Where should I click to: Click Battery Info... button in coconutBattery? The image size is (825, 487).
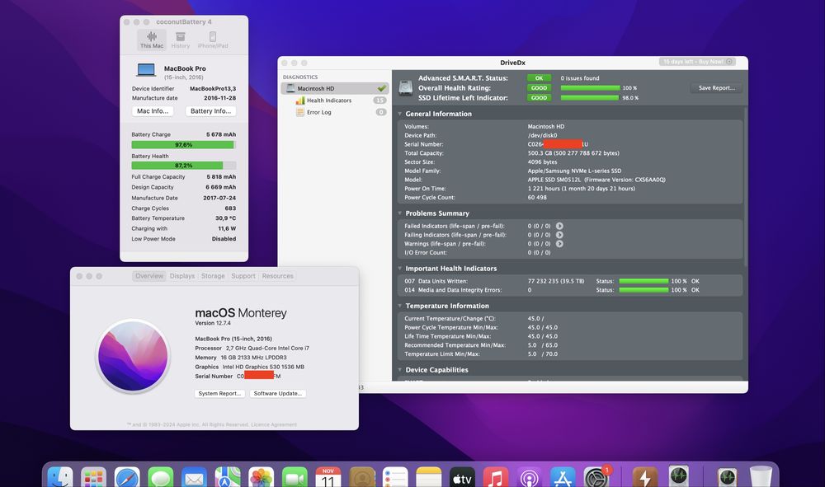click(x=210, y=111)
